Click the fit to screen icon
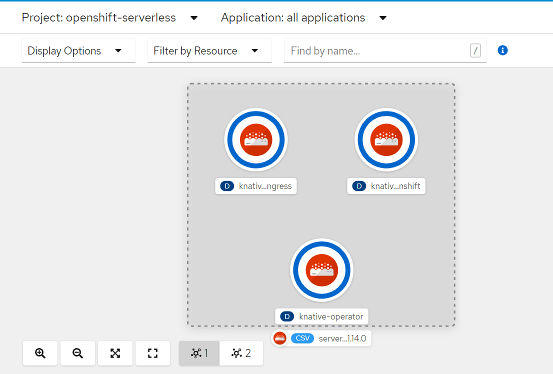Screen dimensions: 553x374 (115, 353)
